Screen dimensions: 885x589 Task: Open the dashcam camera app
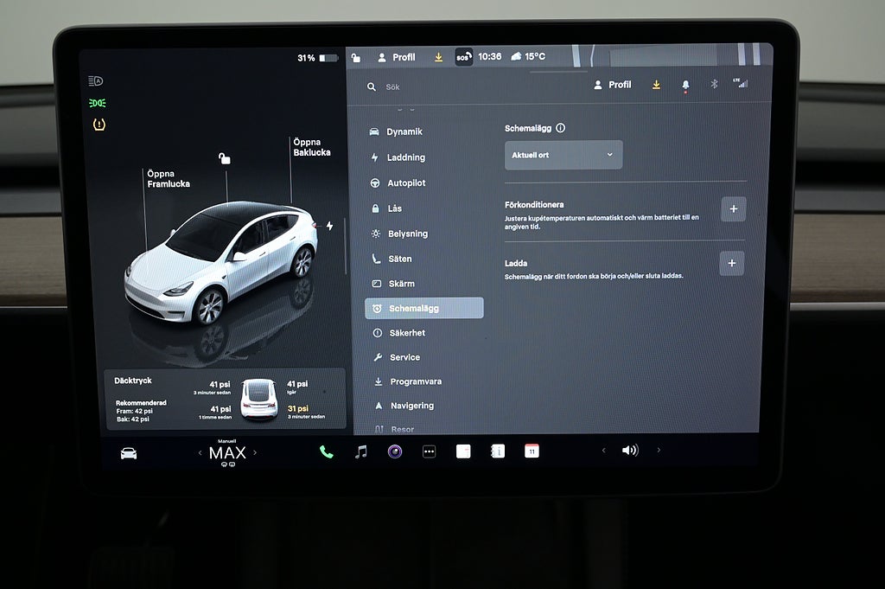[394, 451]
